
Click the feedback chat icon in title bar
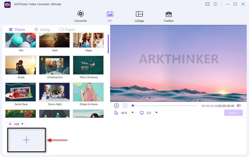pos(207,4)
